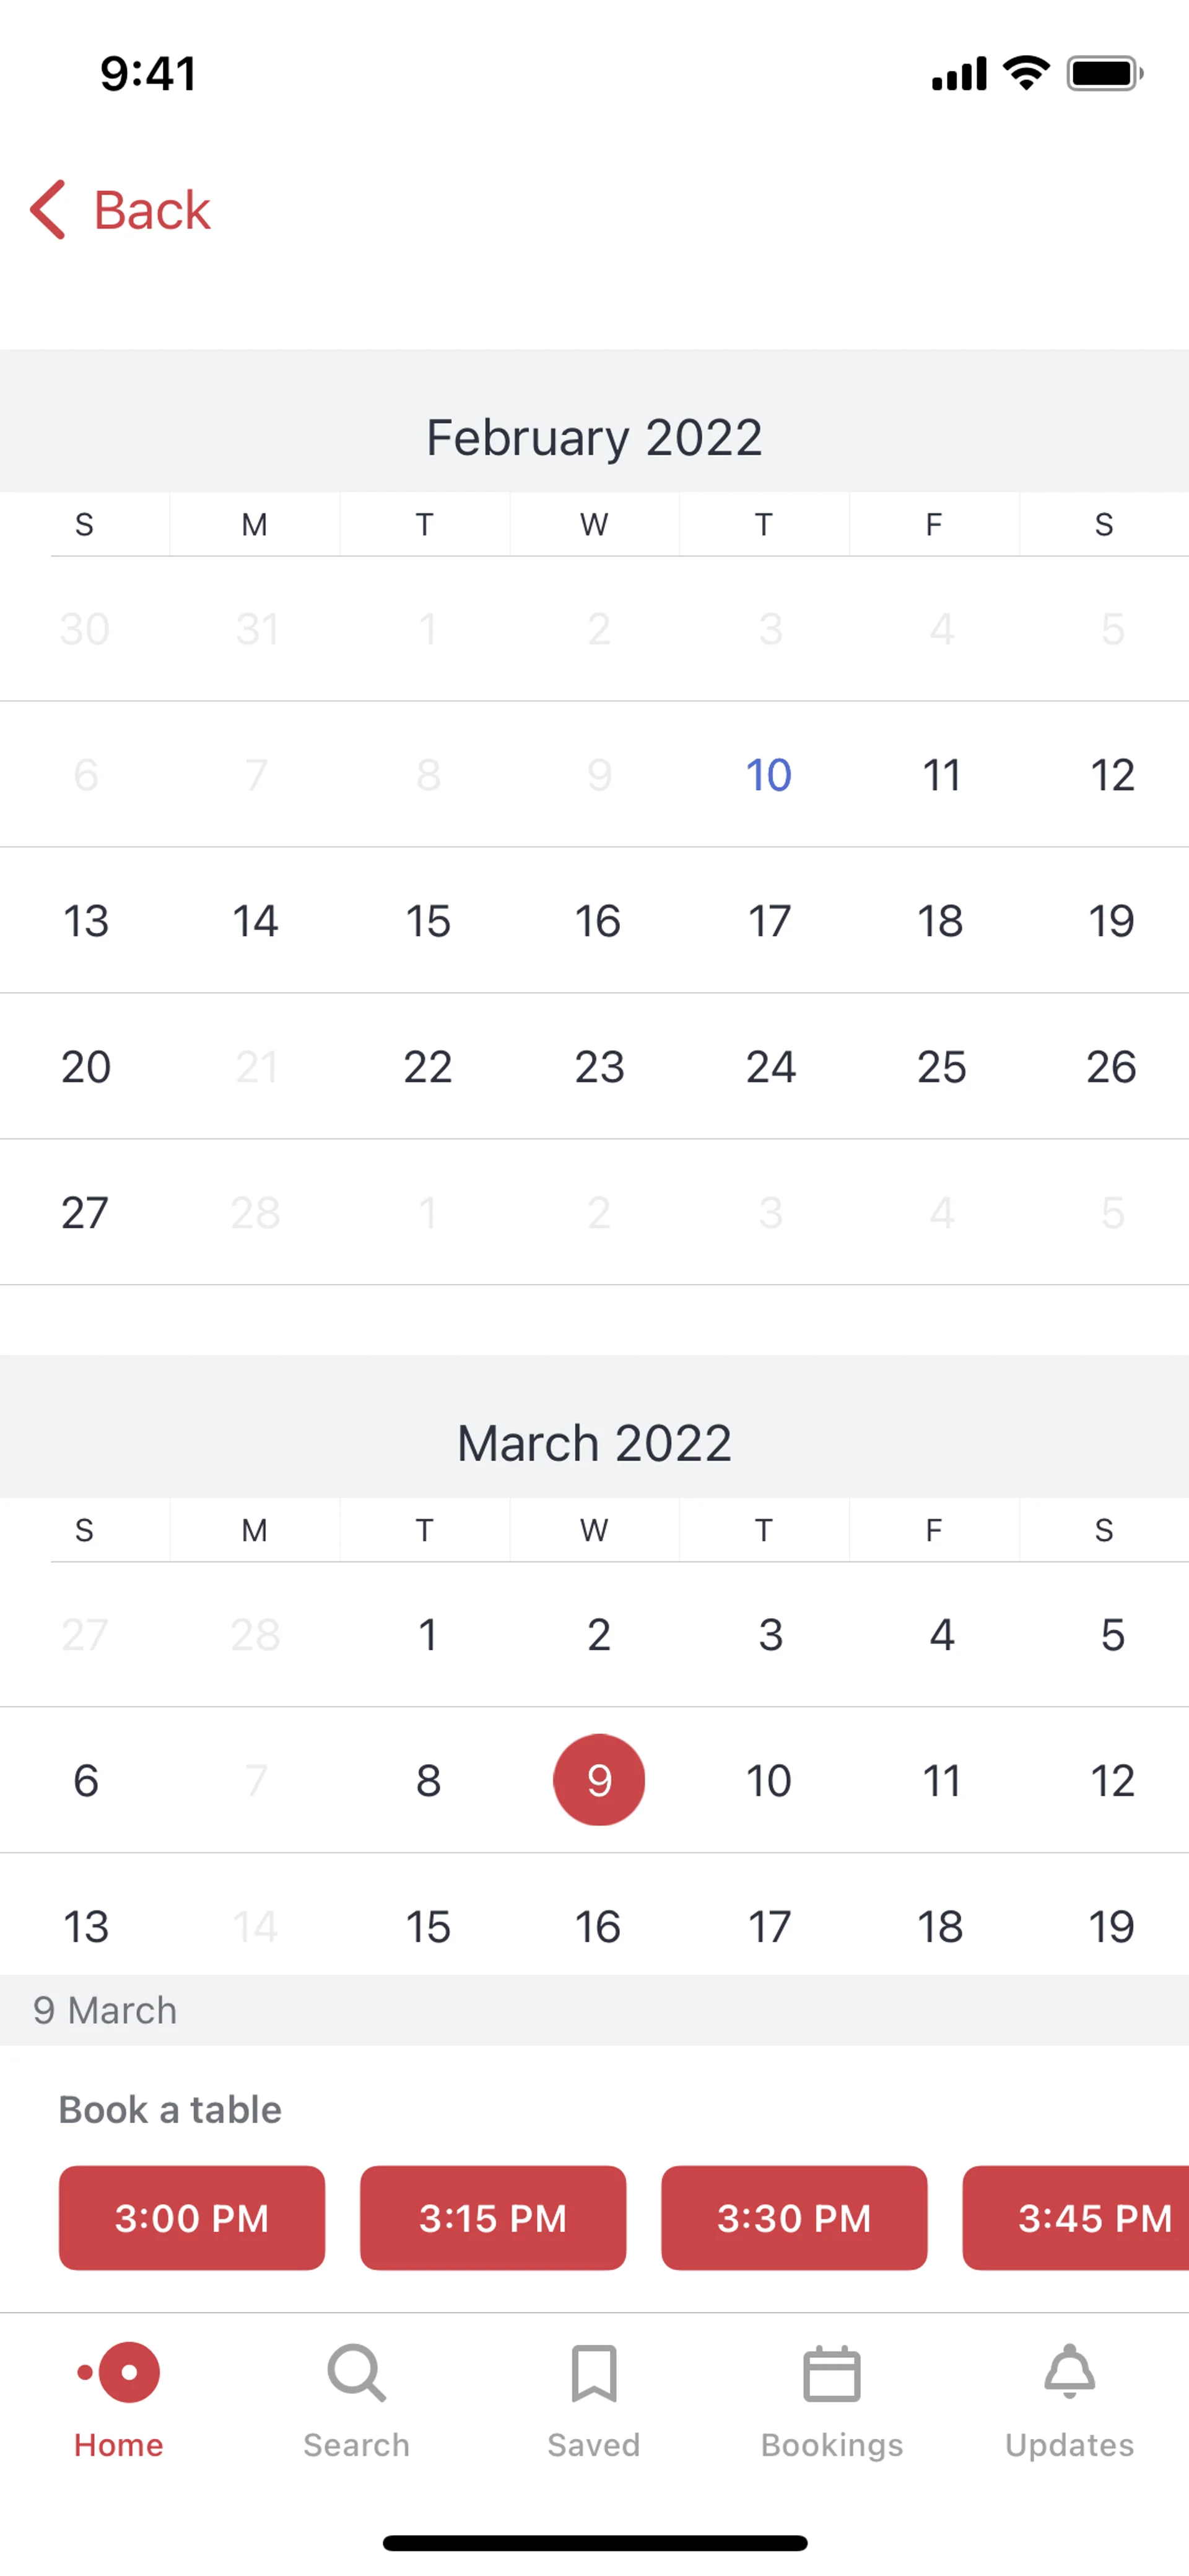Image resolution: width=1189 pixels, height=2576 pixels.
Task: Switch to the Bookings tab label
Action: (831, 2445)
